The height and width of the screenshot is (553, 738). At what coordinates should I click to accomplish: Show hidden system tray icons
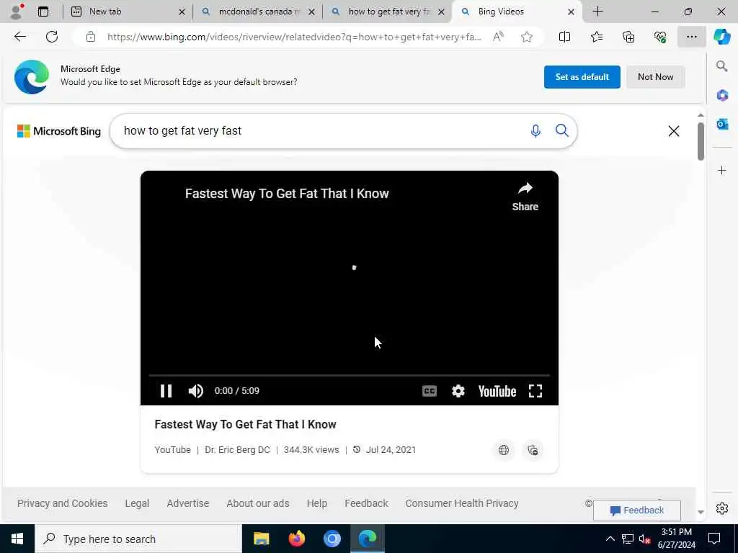[x=610, y=539]
